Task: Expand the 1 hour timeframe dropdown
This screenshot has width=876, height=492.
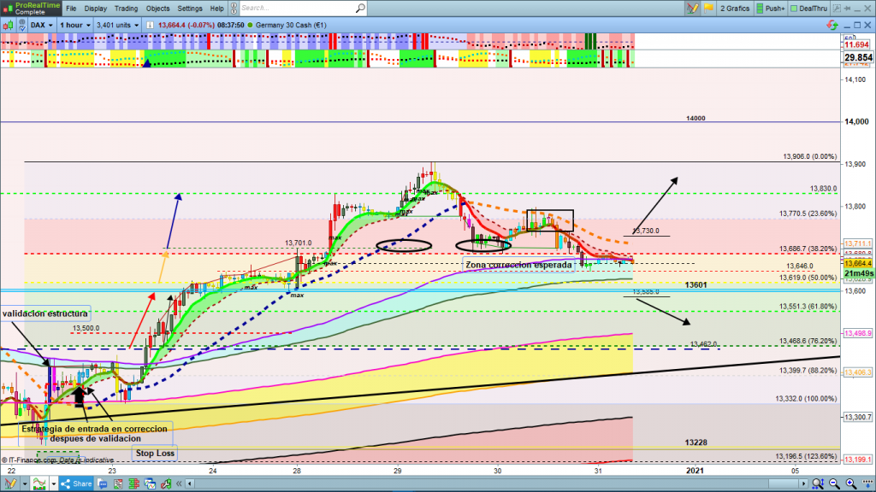Action: [74, 25]
